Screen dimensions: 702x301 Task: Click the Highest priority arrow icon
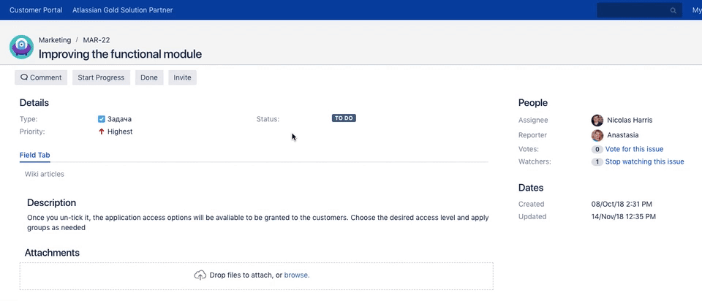click(101, 132)
